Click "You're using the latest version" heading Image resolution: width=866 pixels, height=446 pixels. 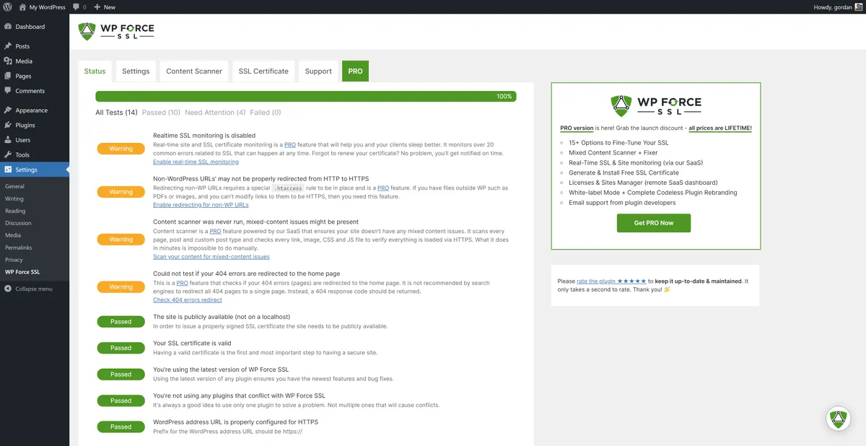221,370
